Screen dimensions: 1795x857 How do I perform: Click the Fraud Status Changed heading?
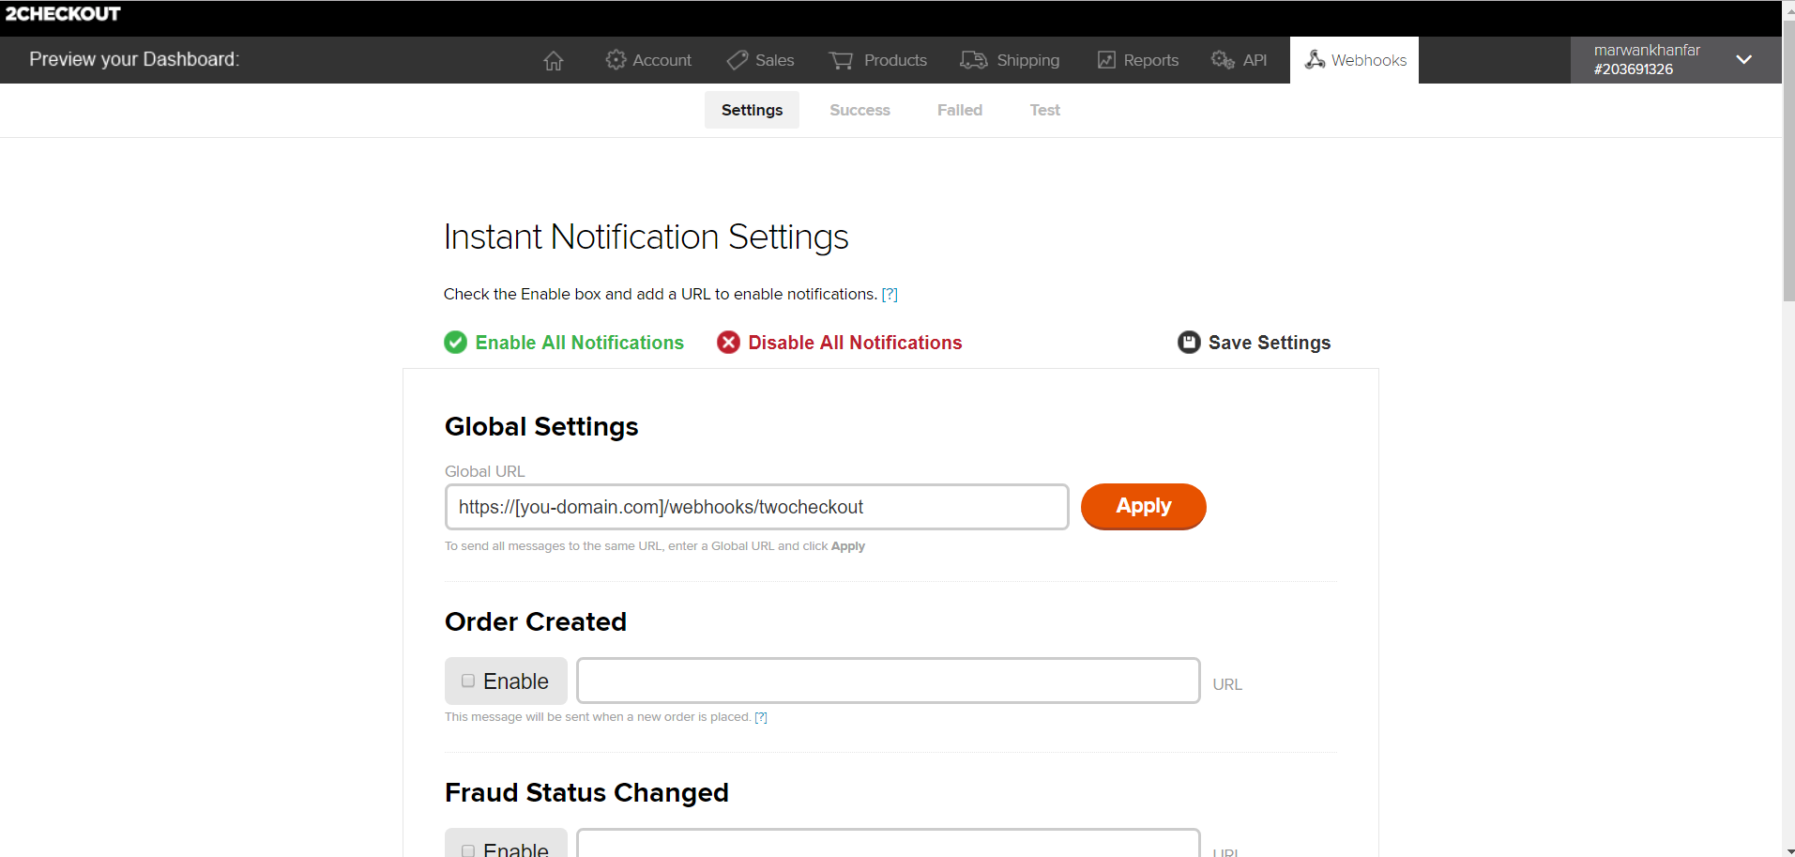pyautogui.click(x=586, y=792)
